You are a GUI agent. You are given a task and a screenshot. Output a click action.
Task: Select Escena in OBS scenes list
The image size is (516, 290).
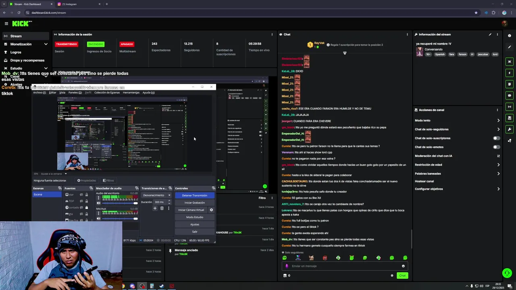tap(47, 195)
